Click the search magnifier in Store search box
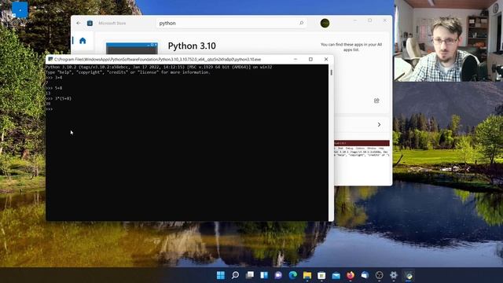This screenshot has width=503, height=283. pyautogui.click(x=301, y=23)
